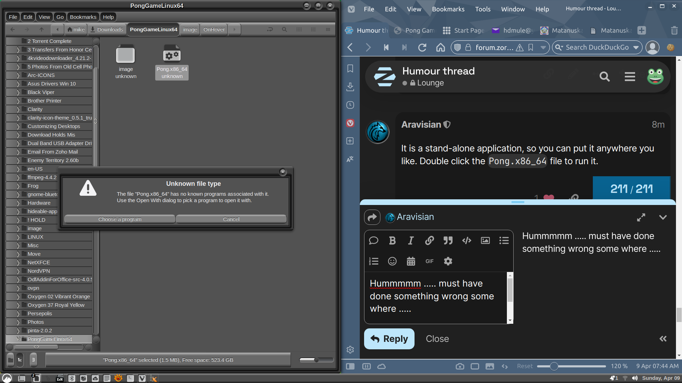Click the preformatted code icon in editor
Viewport: 682px width, 383px height.
click(x=467, y=241)
